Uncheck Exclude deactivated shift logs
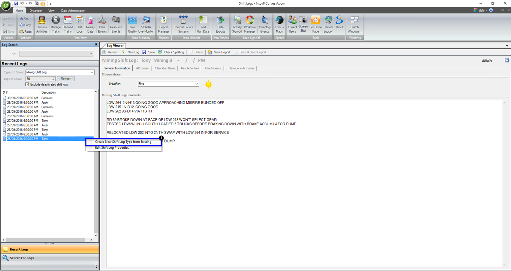The width and height of the screenshot is (511, 271). [27, 85]
